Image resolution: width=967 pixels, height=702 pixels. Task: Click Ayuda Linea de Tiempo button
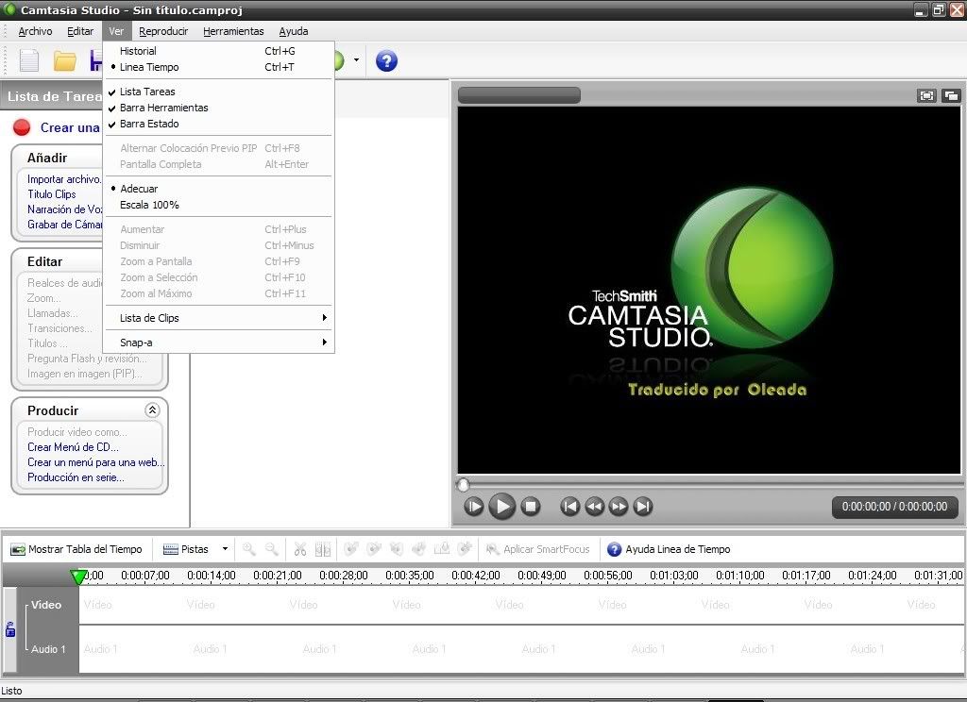click(x=669, y=549)
